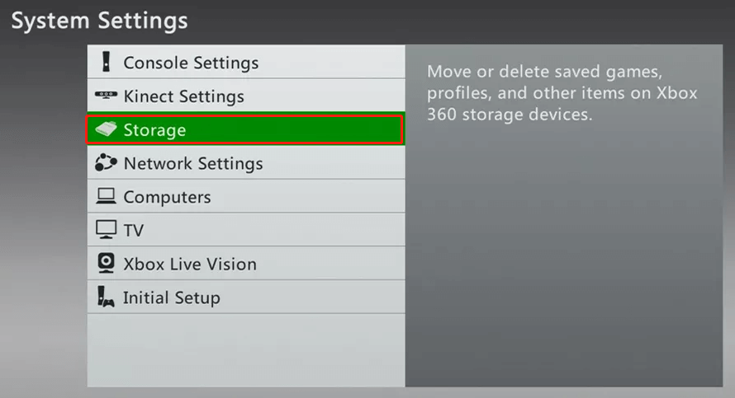Click the console-and-controller Initial Setup icon
Image resolution: width=735 pixels, height=398 pixels.
(106, 297)
